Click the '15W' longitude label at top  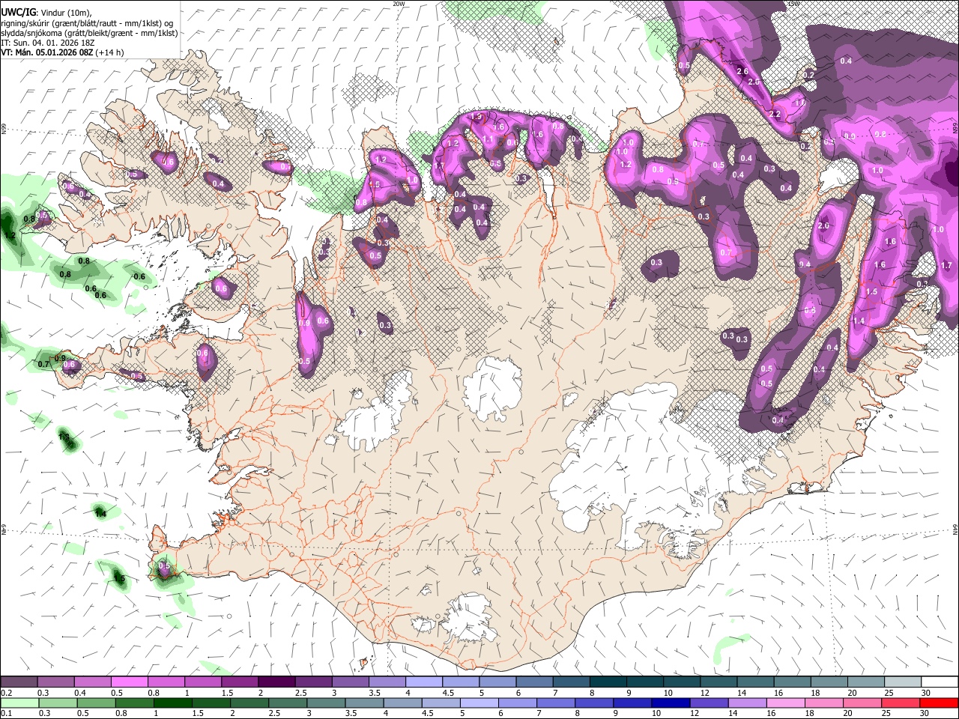tap(793, 4)
